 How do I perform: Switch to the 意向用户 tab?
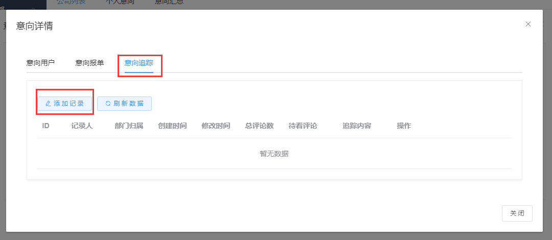pyautogui.click(x=40, y=63)
